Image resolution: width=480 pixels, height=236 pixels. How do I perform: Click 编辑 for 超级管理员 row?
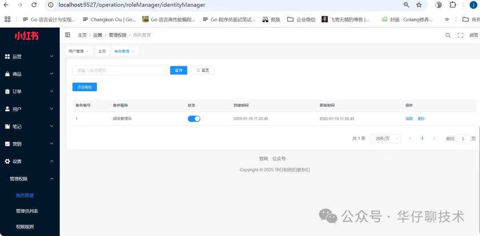click(x=409, y=119)
